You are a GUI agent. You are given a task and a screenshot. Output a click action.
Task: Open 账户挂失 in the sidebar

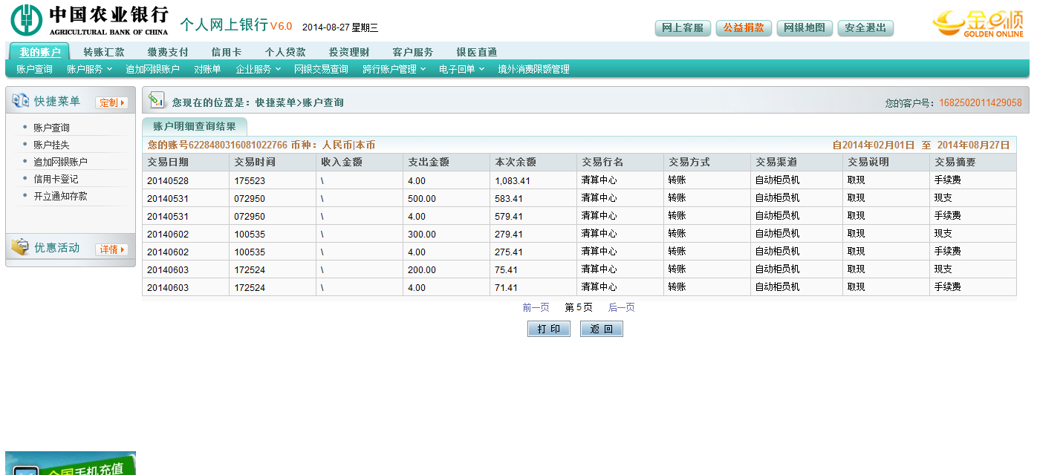pos(51,145)
